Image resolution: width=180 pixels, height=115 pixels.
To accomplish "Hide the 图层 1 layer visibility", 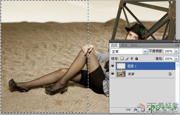I will click(112, 66).
